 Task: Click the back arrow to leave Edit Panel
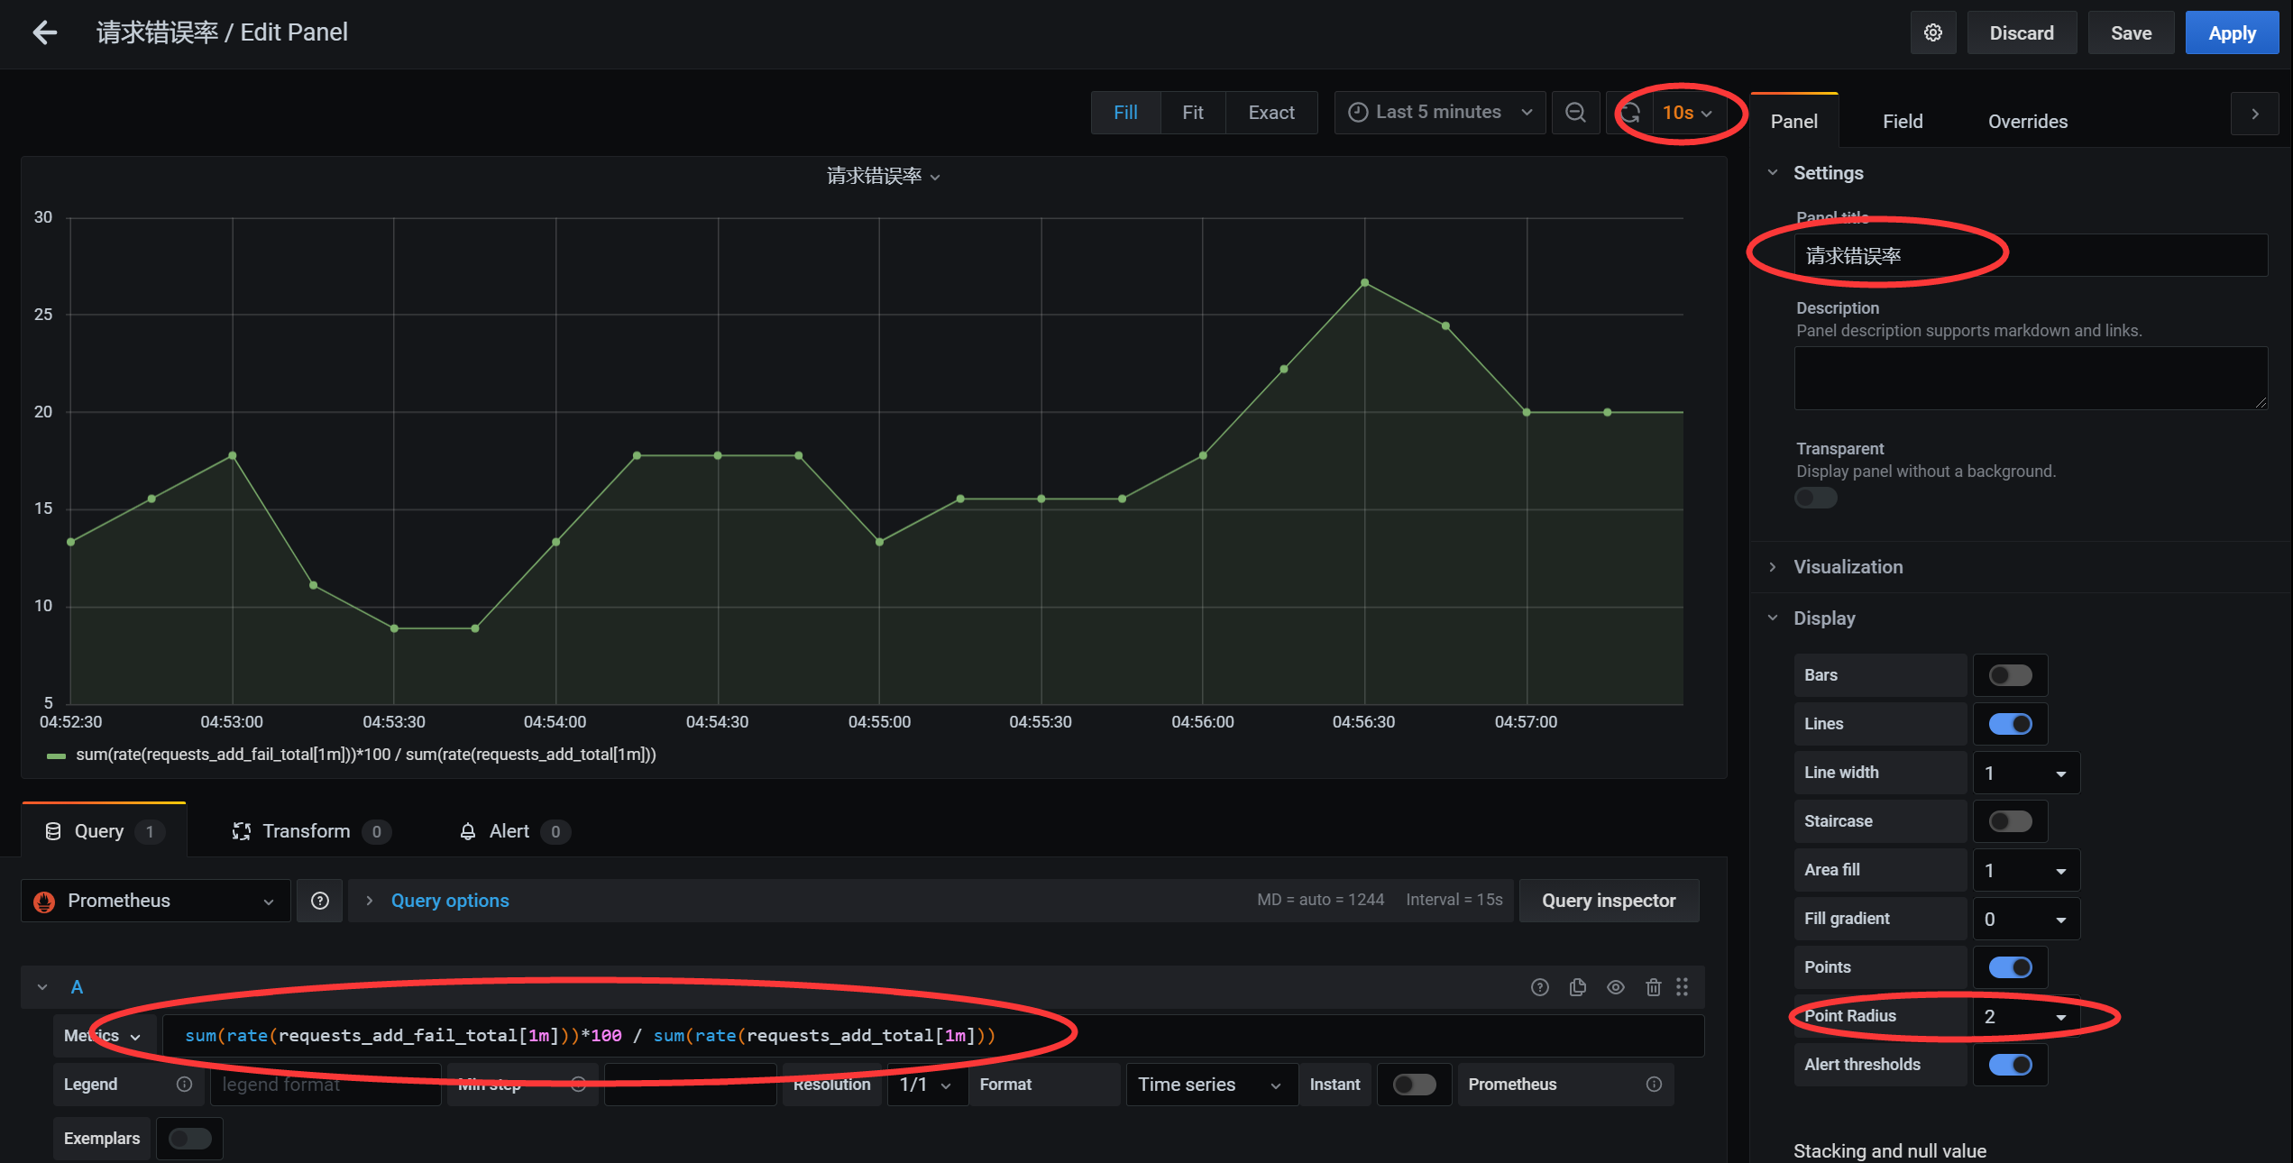coord(44,32)
